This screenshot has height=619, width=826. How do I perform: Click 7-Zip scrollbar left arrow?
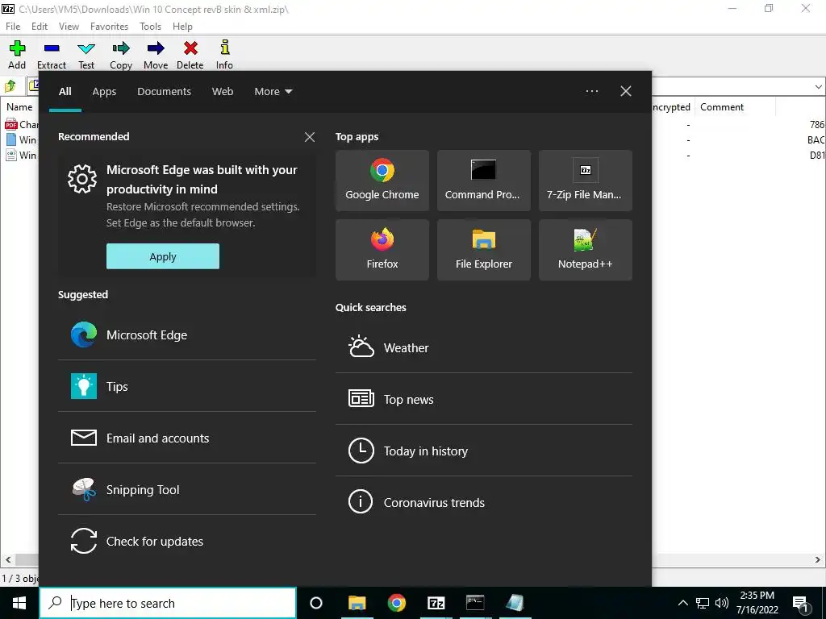pos(7,560)
